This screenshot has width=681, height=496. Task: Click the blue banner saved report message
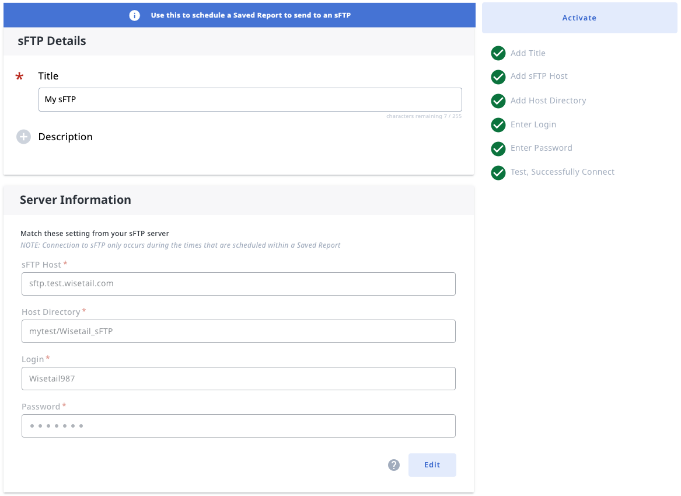coord(250,15)
